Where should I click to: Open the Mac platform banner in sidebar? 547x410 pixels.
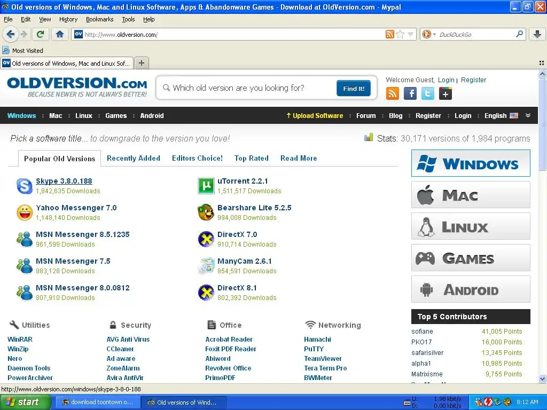pos(471,195)
